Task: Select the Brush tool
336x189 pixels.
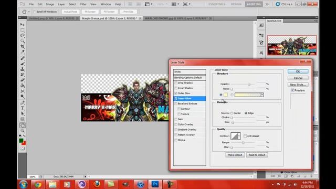Action: [22, 64]
